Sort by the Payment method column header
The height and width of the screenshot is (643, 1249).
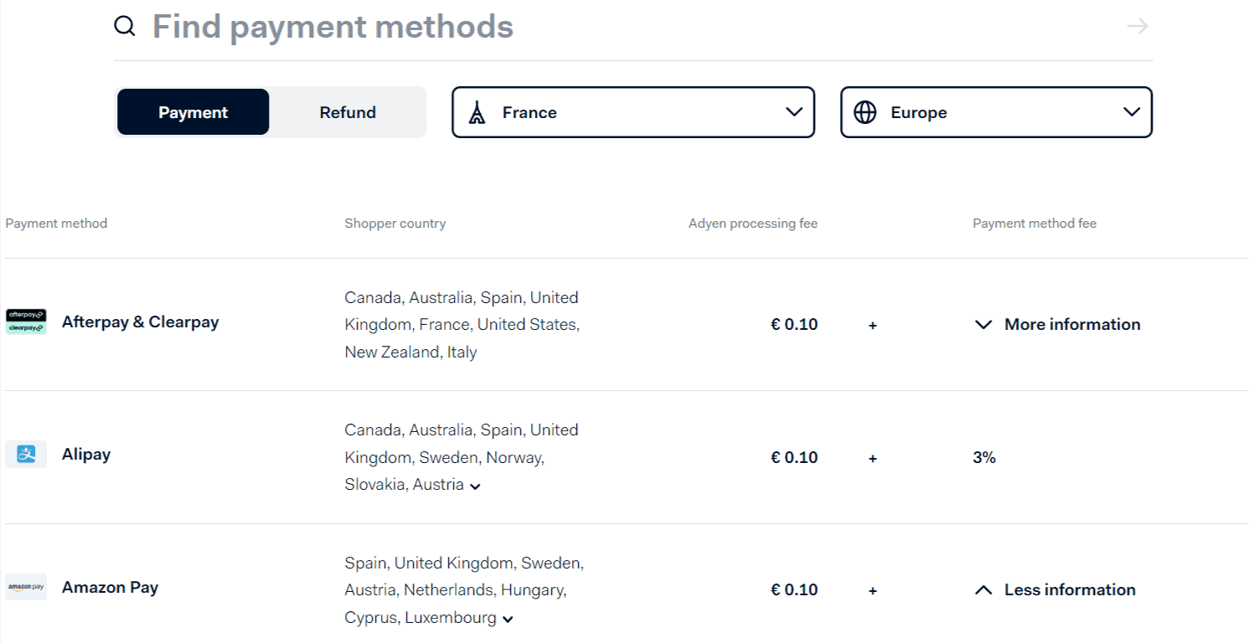pos(56,223)
